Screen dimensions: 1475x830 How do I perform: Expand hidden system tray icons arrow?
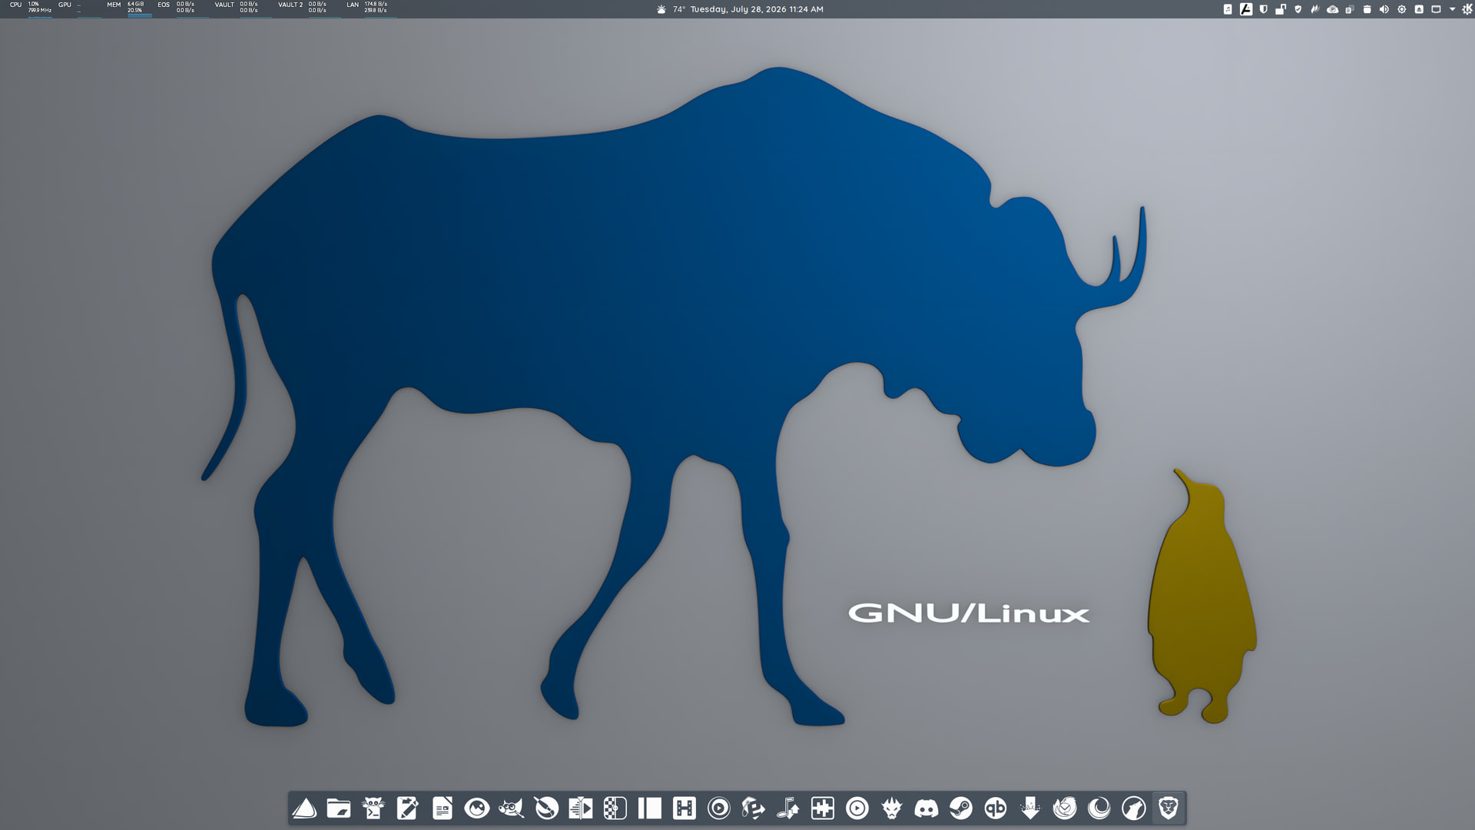tap(1453, 9)
